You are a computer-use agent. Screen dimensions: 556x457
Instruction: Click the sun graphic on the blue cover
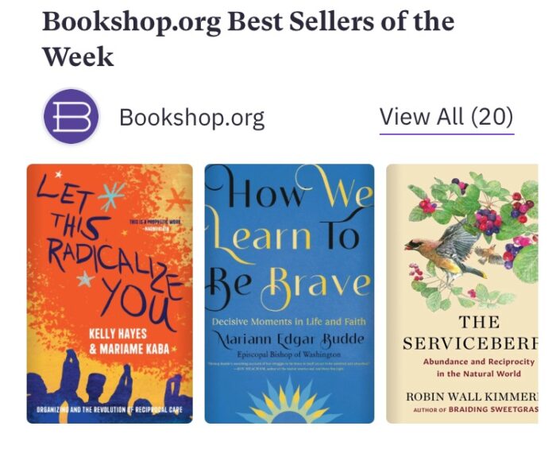click(290, 401)
